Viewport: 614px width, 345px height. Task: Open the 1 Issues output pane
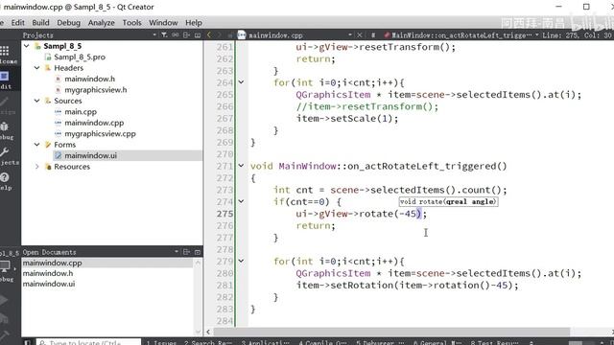point(161,343)
